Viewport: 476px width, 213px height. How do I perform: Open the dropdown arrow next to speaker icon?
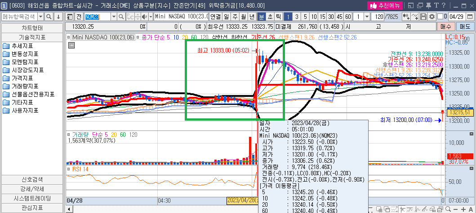[x=150, y=16]
